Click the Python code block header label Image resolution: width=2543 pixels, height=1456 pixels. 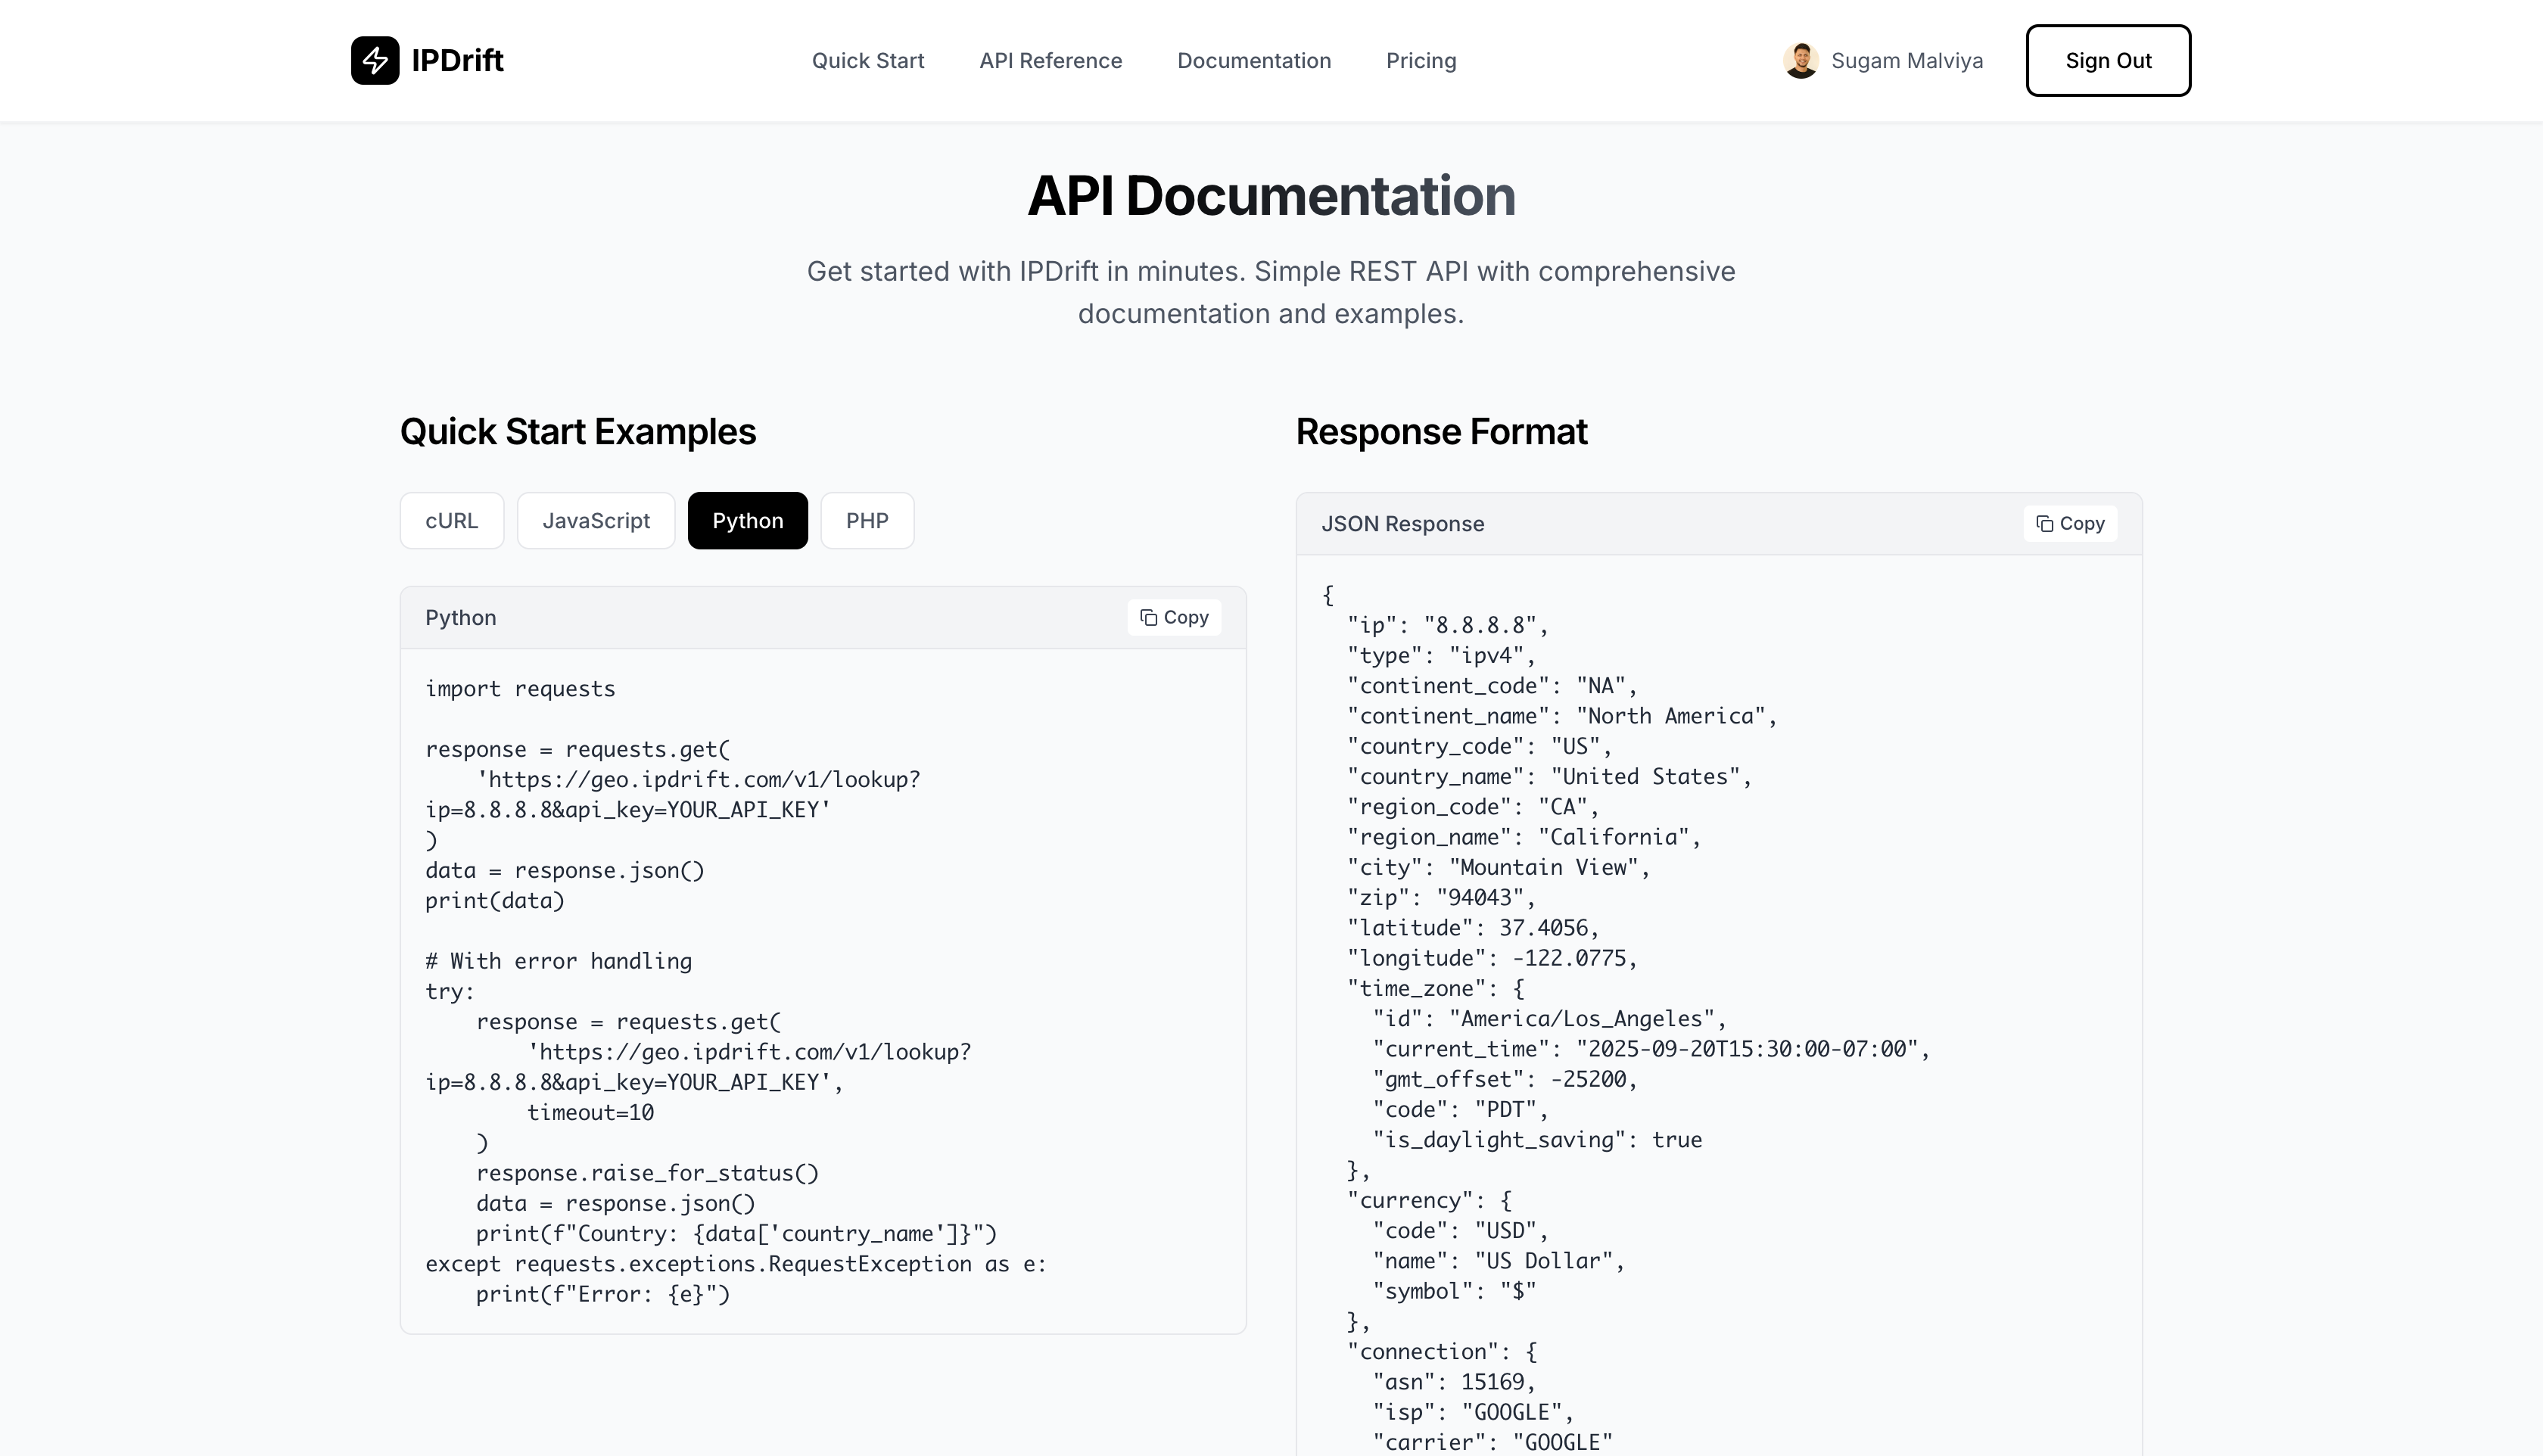click(x=460, y=618)
